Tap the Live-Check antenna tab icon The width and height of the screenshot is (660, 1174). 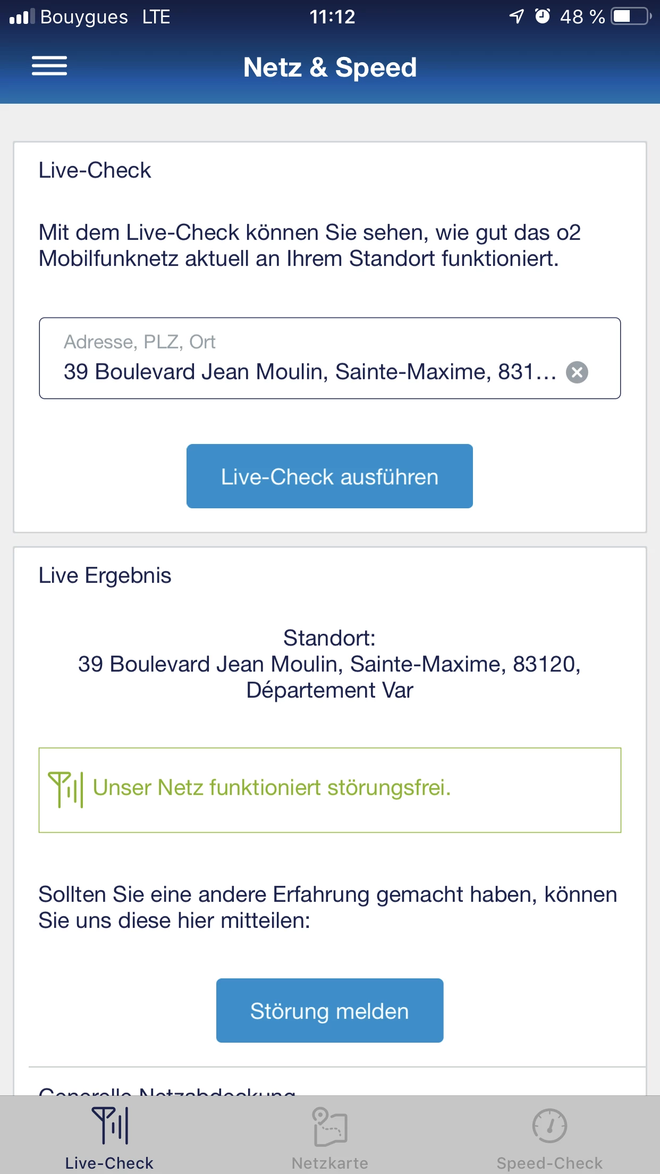[x=110, y=1125]
